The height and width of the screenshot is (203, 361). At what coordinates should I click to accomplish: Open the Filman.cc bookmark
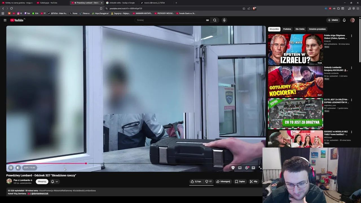click(x=85, y=13)
